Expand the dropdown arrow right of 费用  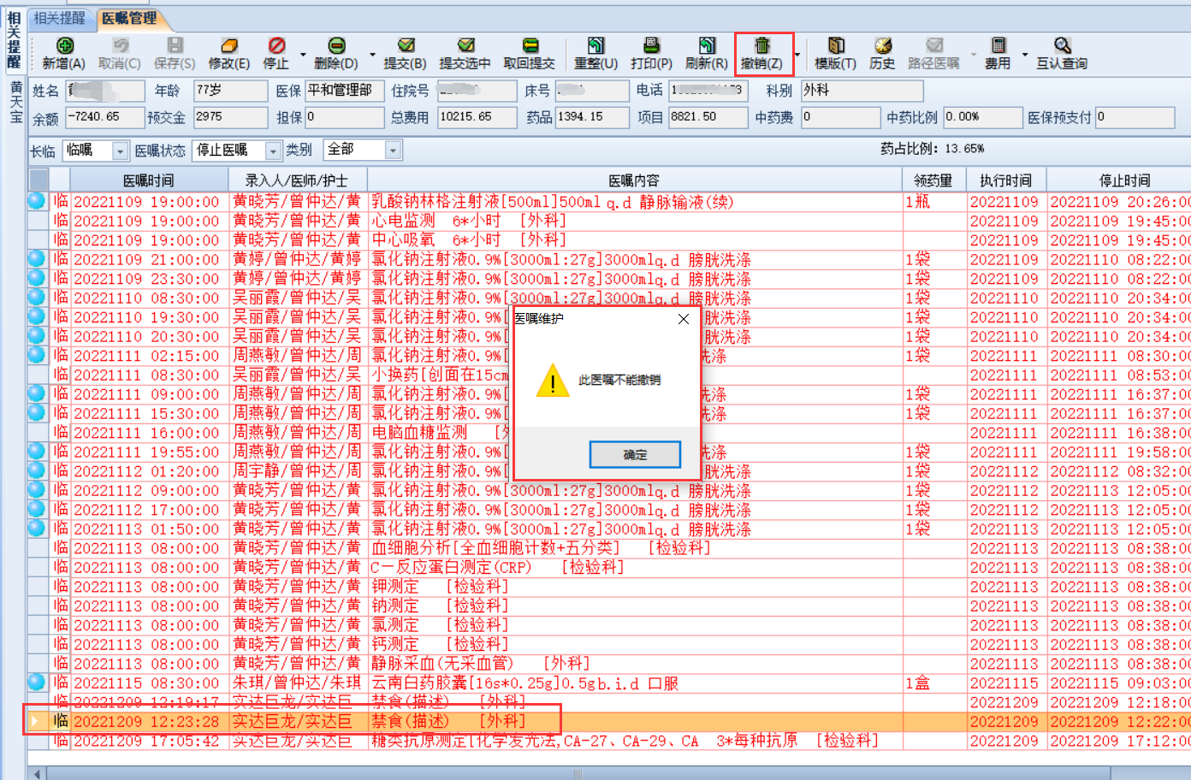click(x=1024, y=54)
